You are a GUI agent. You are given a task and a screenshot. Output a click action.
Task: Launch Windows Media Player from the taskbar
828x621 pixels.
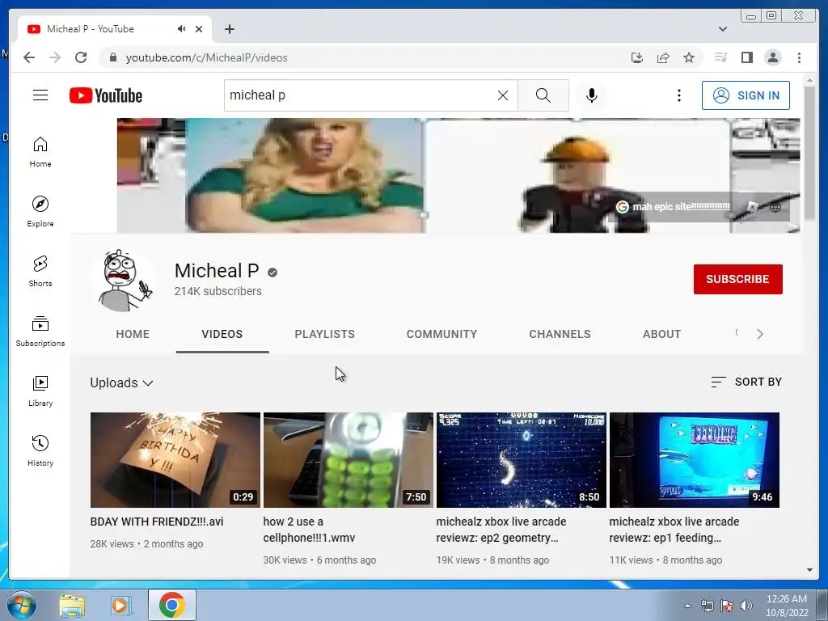(x=121, y=605)
